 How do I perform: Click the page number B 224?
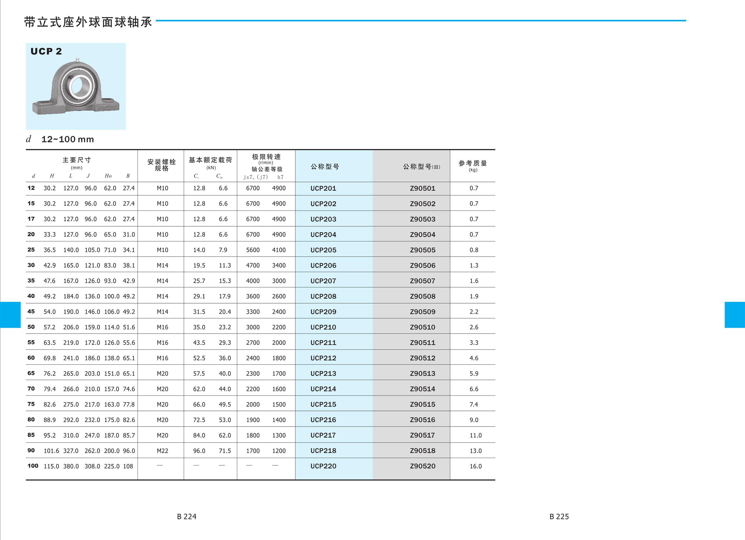pyautogui.click(x=186, y=517)
